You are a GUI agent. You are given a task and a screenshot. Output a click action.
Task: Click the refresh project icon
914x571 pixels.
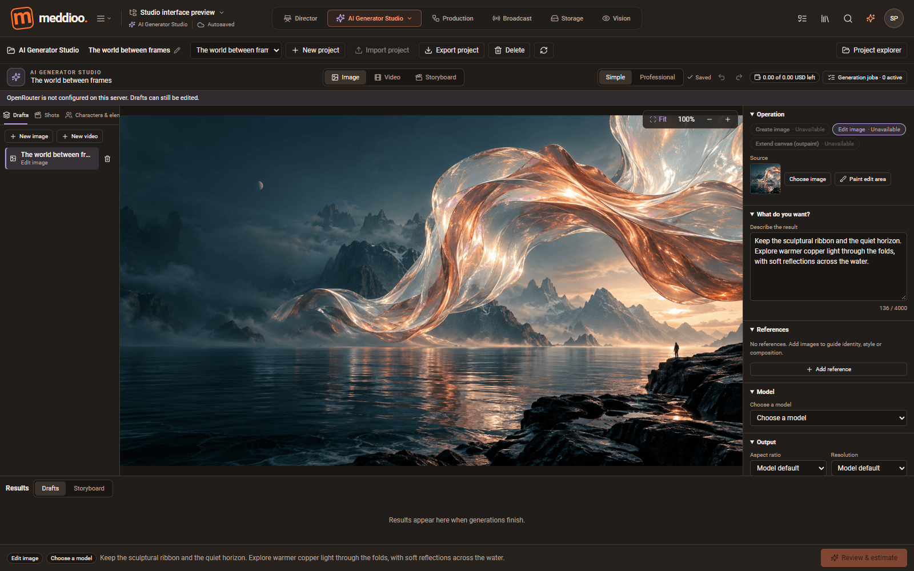coord(544,50)
